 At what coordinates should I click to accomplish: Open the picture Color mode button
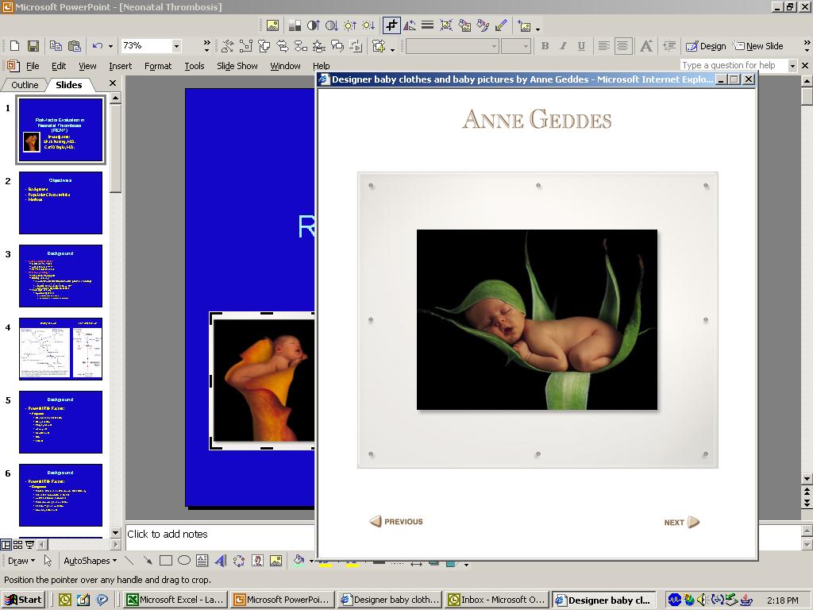[295, 25]
